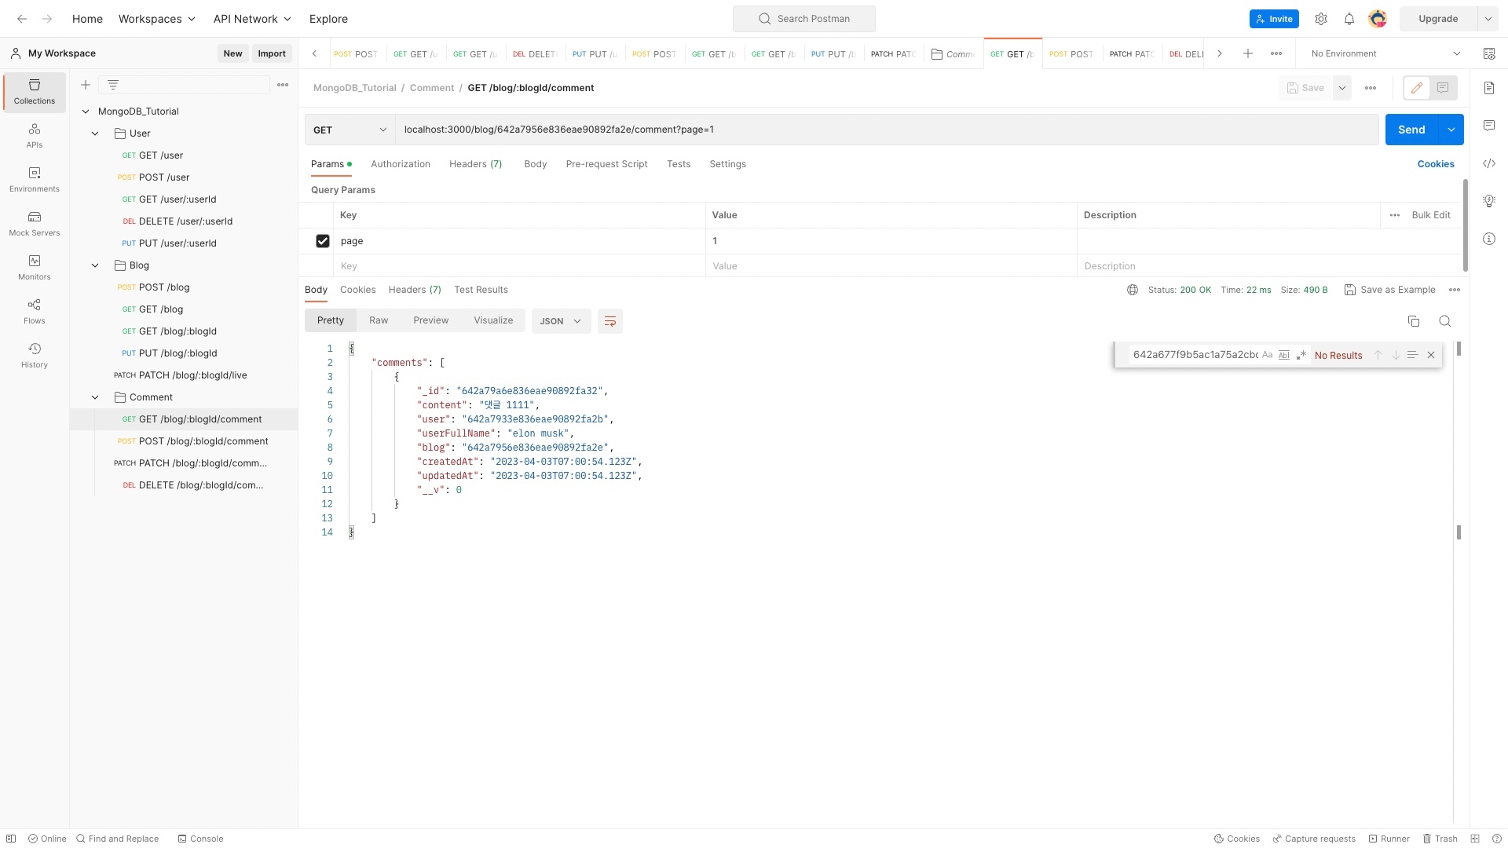Click Save as Example
The height and width of the screenshot is (848, 1508).
(x=1389, y=290)
